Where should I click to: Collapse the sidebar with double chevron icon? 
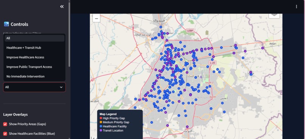click(62, 6)
